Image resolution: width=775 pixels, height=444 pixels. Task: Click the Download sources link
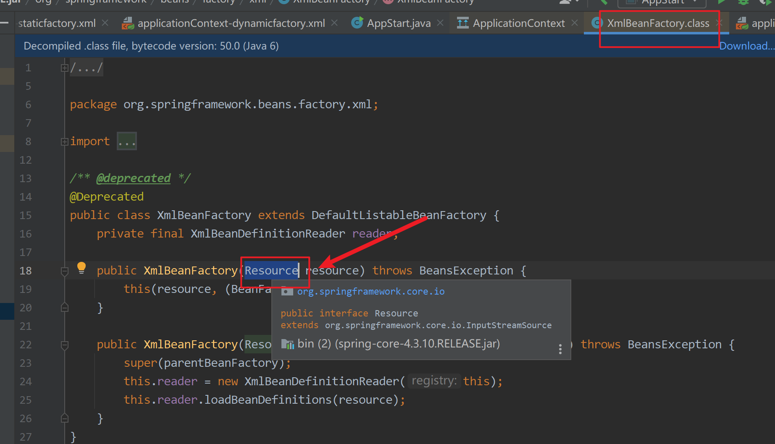747,46
